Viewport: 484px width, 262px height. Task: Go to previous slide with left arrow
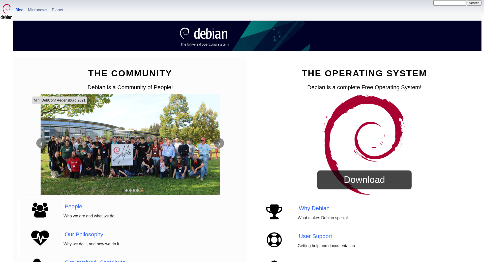(41, 143)
